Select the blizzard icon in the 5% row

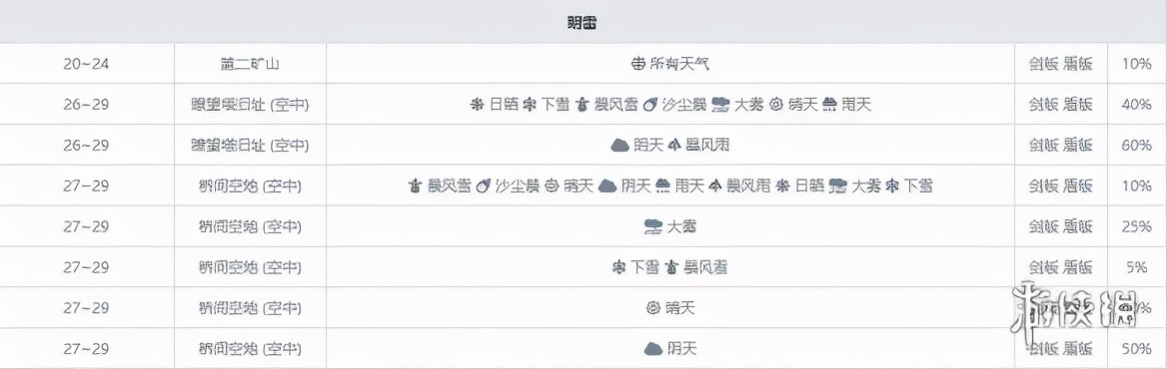click(x=672, y=266)
